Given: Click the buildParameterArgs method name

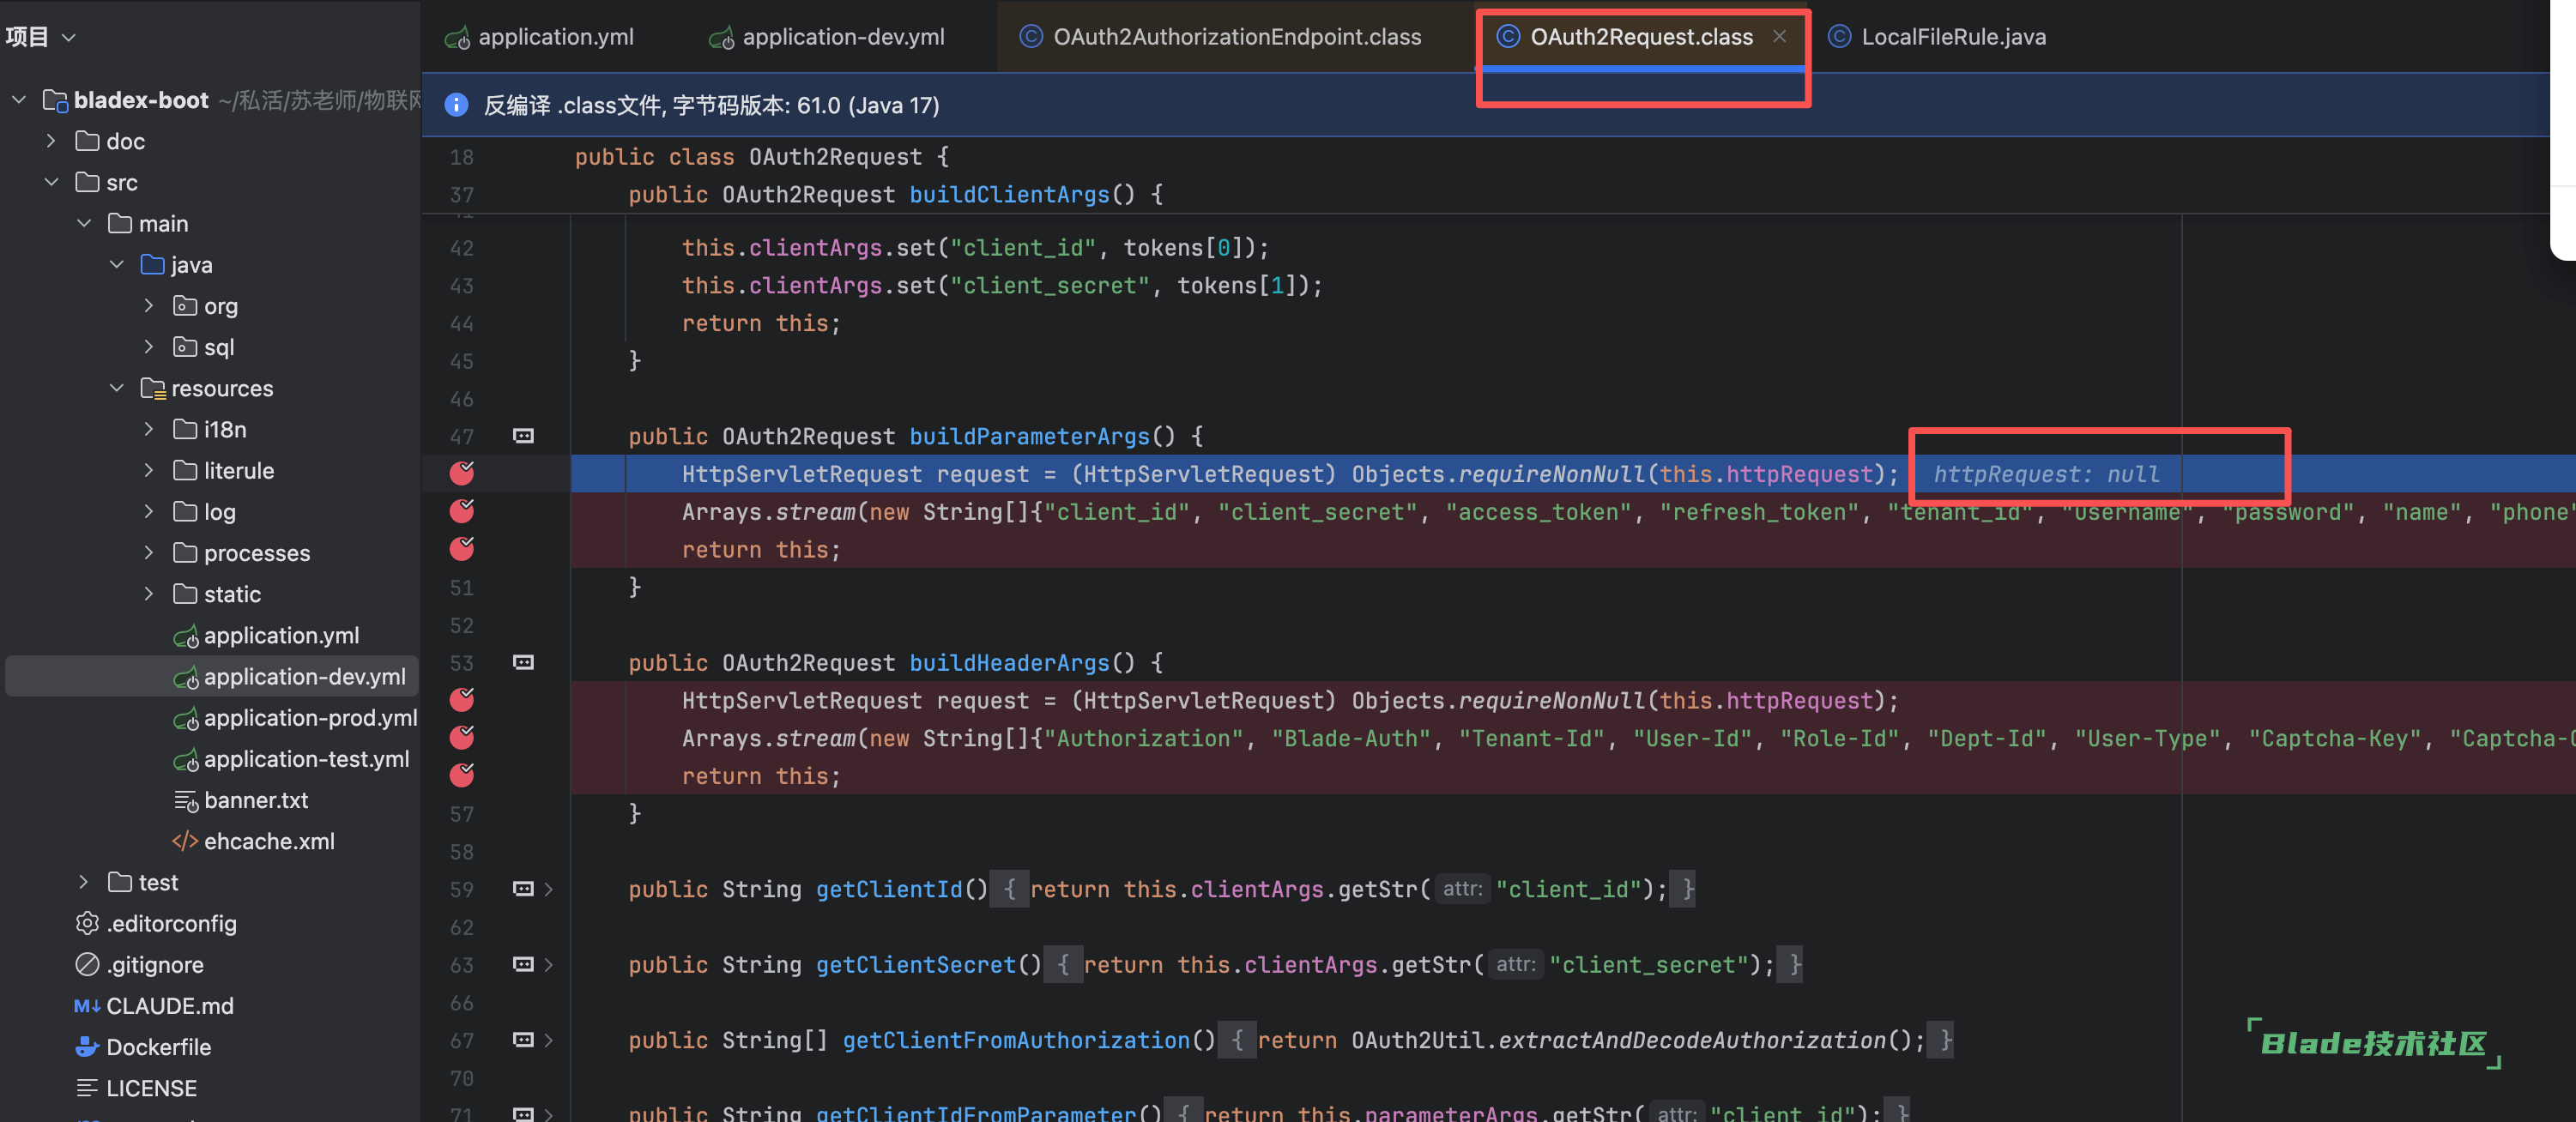Looking at the screenshot, I should [1029, 436].
